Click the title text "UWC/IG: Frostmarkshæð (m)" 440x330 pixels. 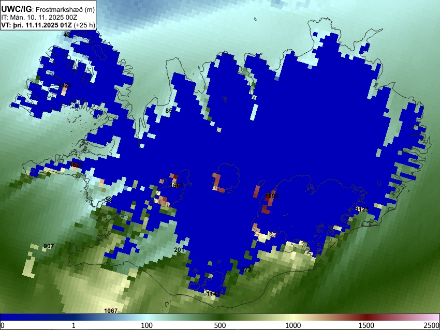click(48, 9)
